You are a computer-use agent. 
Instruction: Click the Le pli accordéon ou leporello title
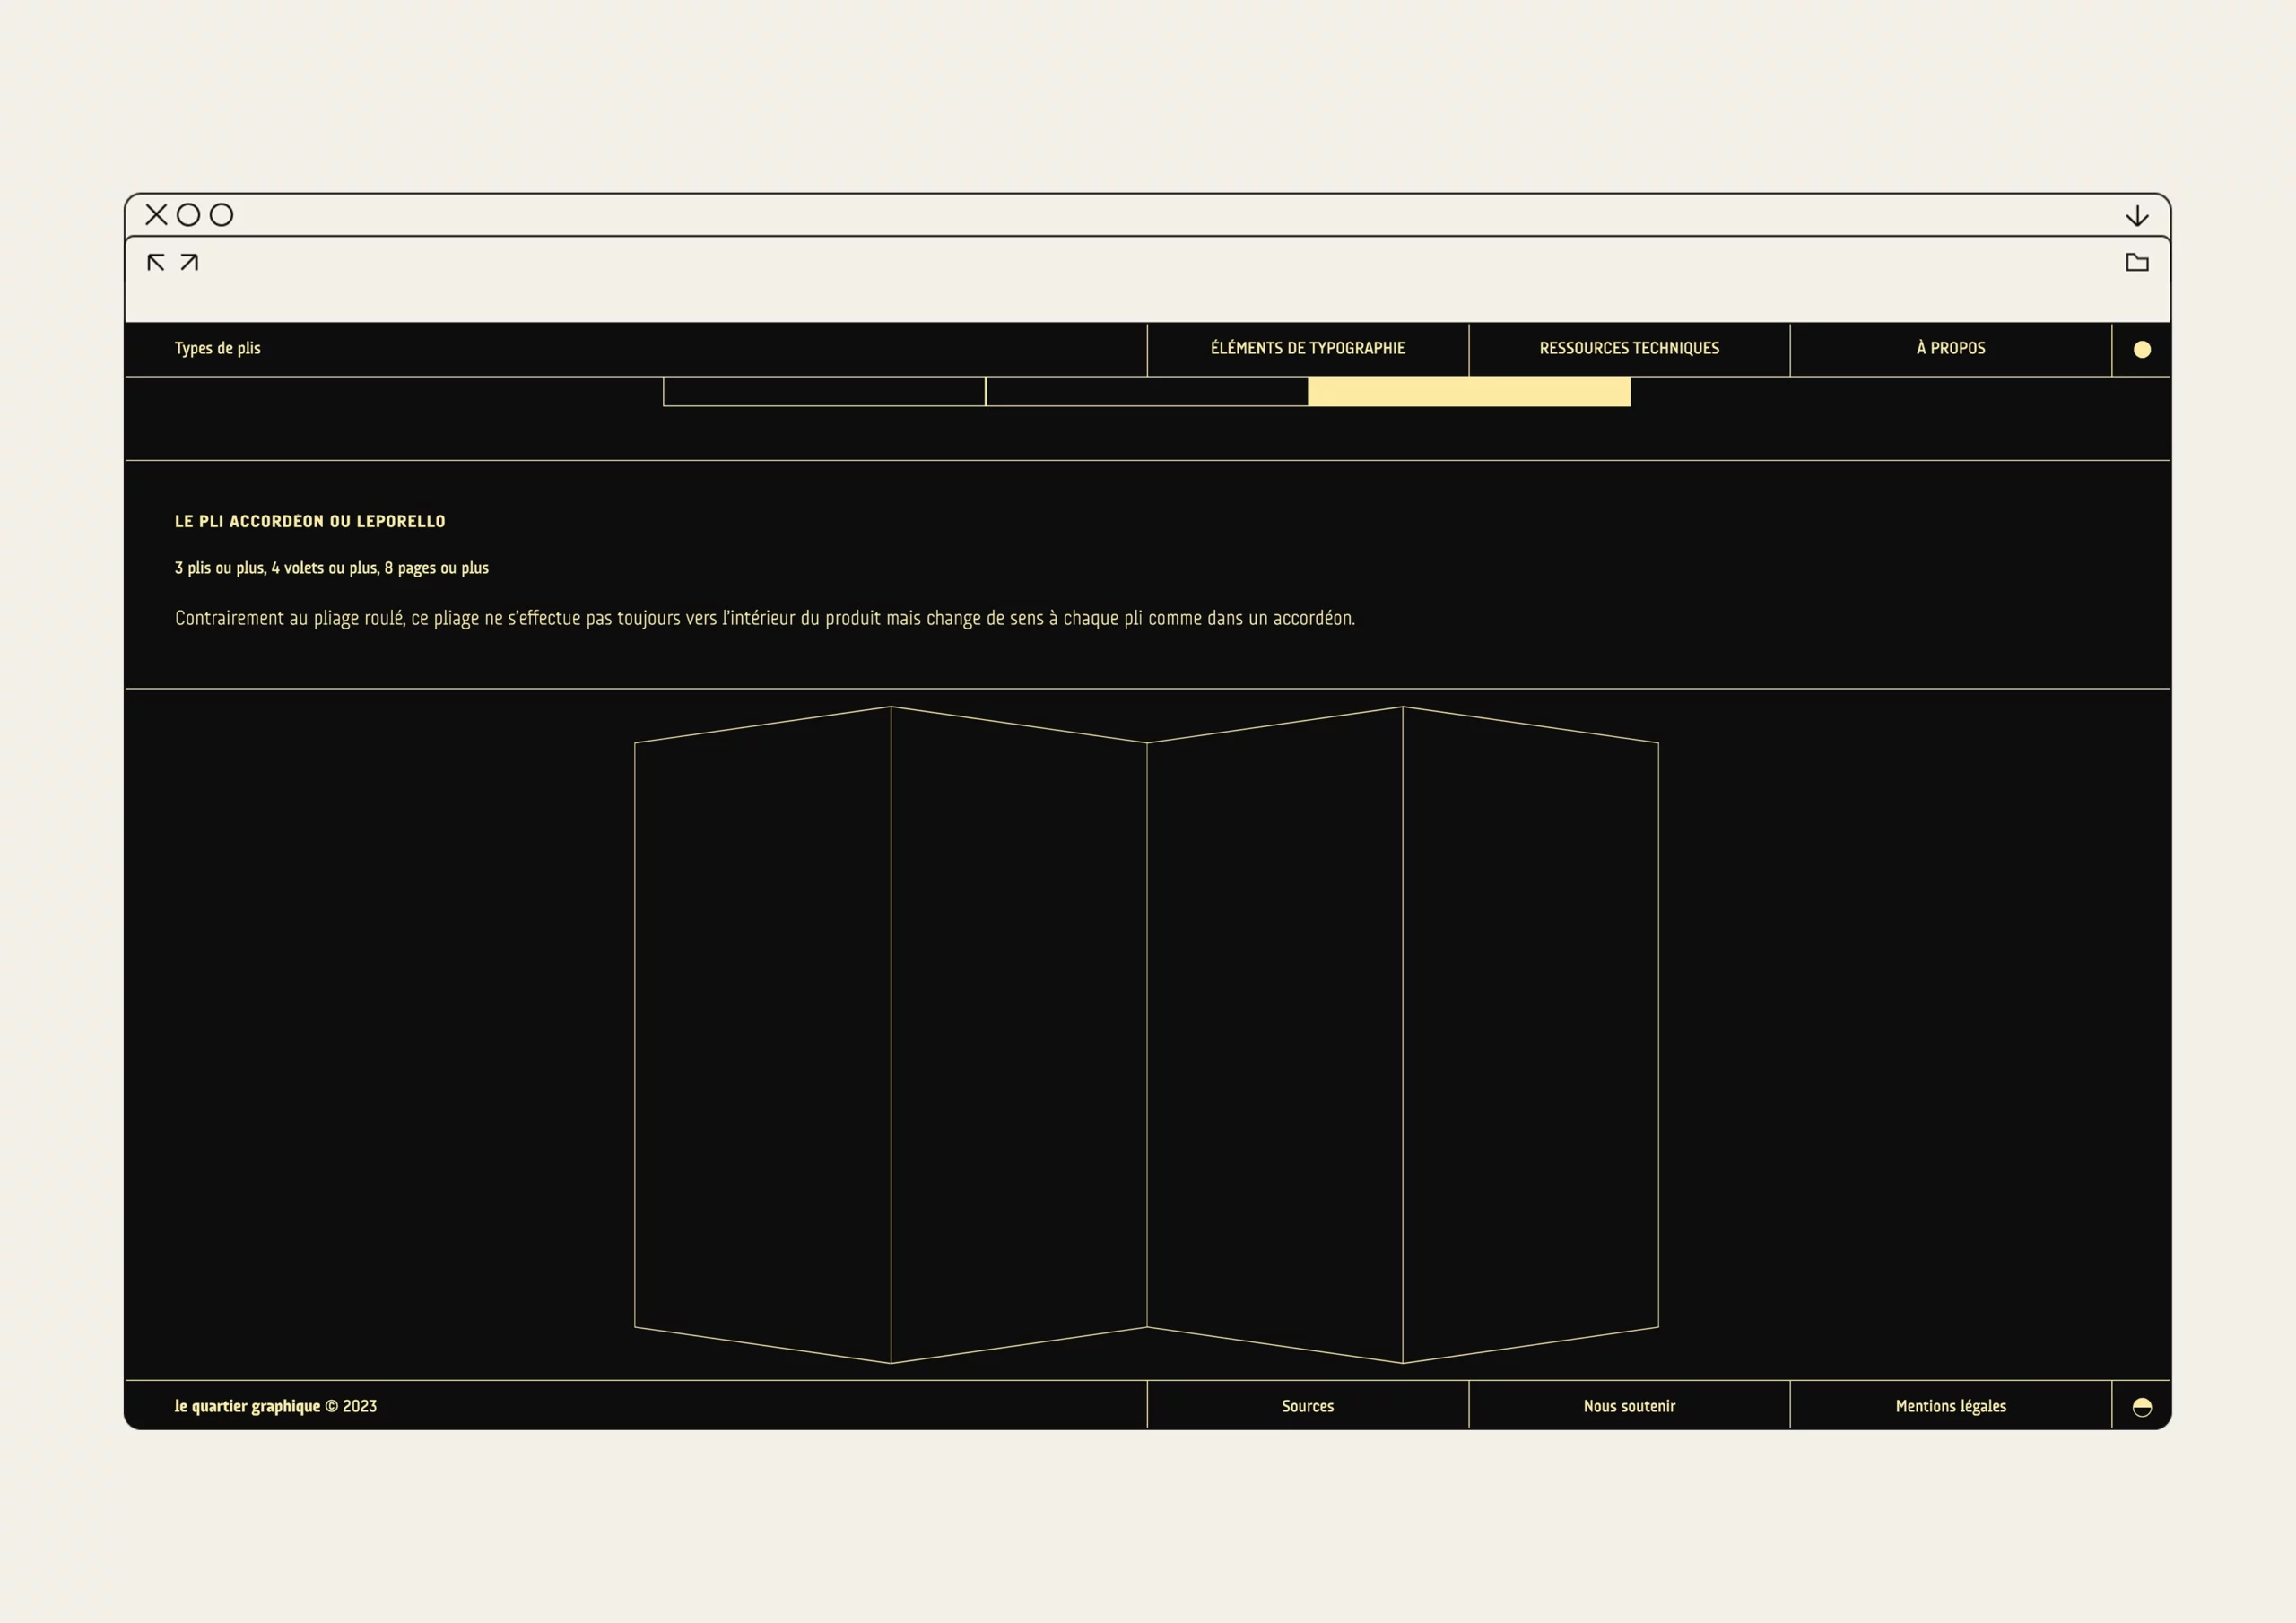click(x=310, y=521)
